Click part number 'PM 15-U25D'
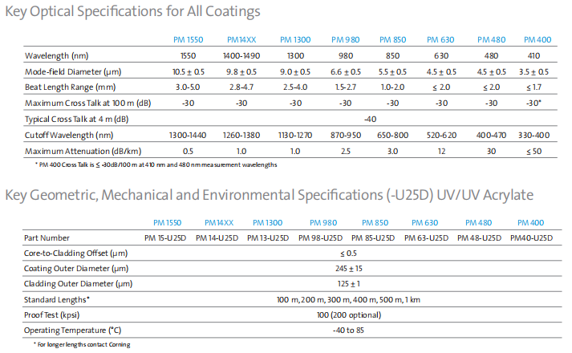572x353 pixels. (165, 238)
